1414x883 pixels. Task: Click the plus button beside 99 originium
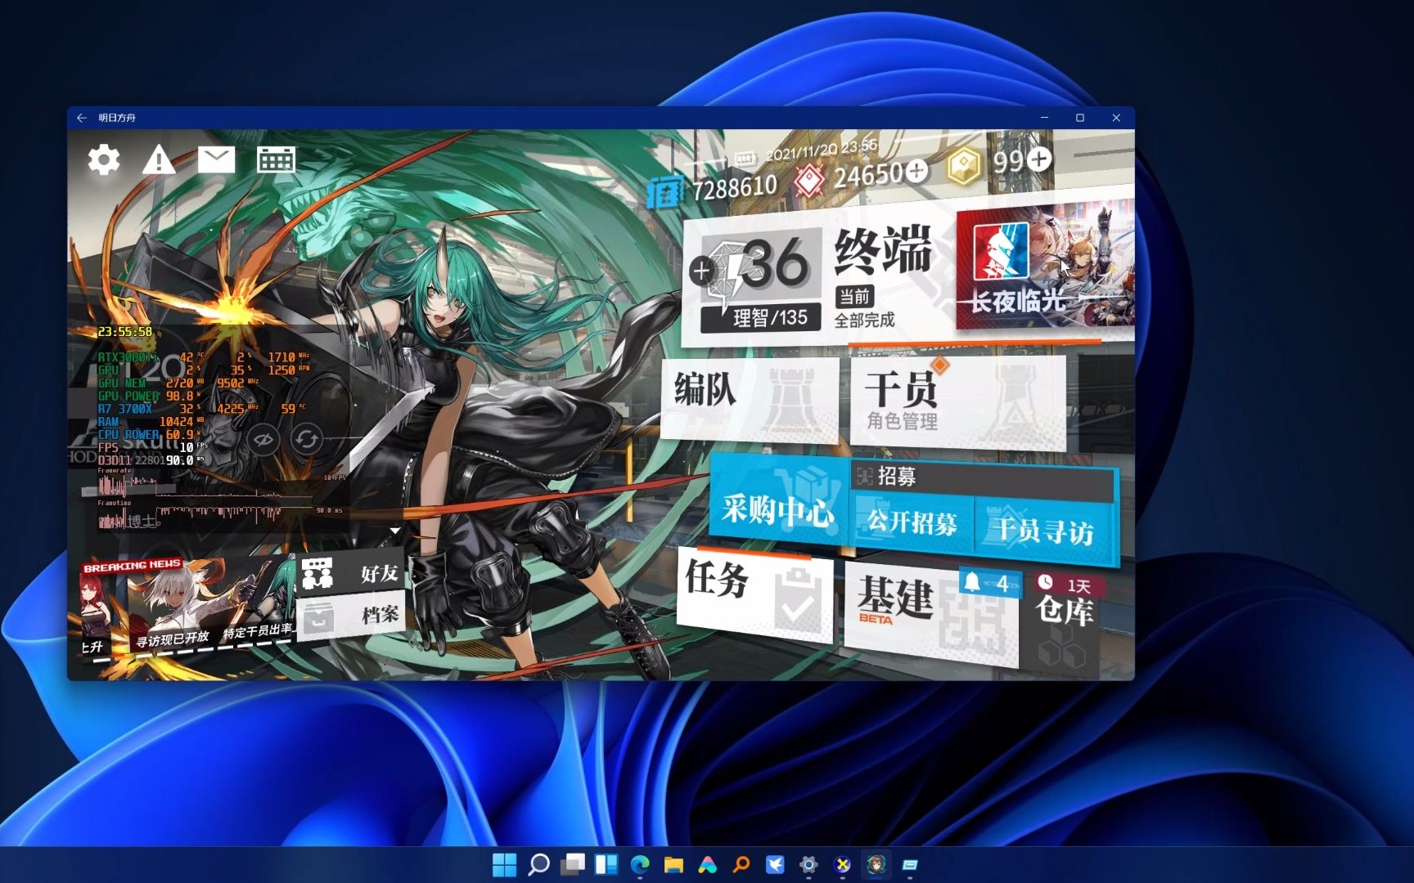1039,159
